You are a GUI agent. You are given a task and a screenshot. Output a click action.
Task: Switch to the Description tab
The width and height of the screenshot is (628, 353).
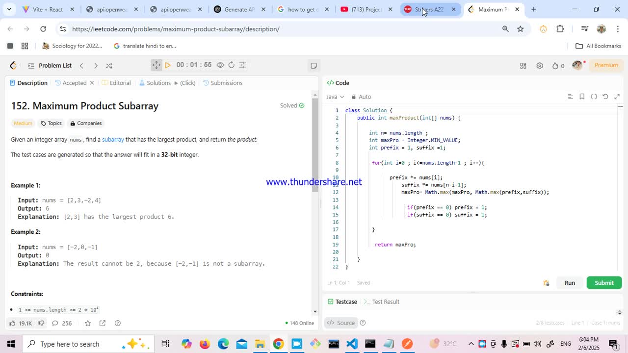(x=28, y=83)
